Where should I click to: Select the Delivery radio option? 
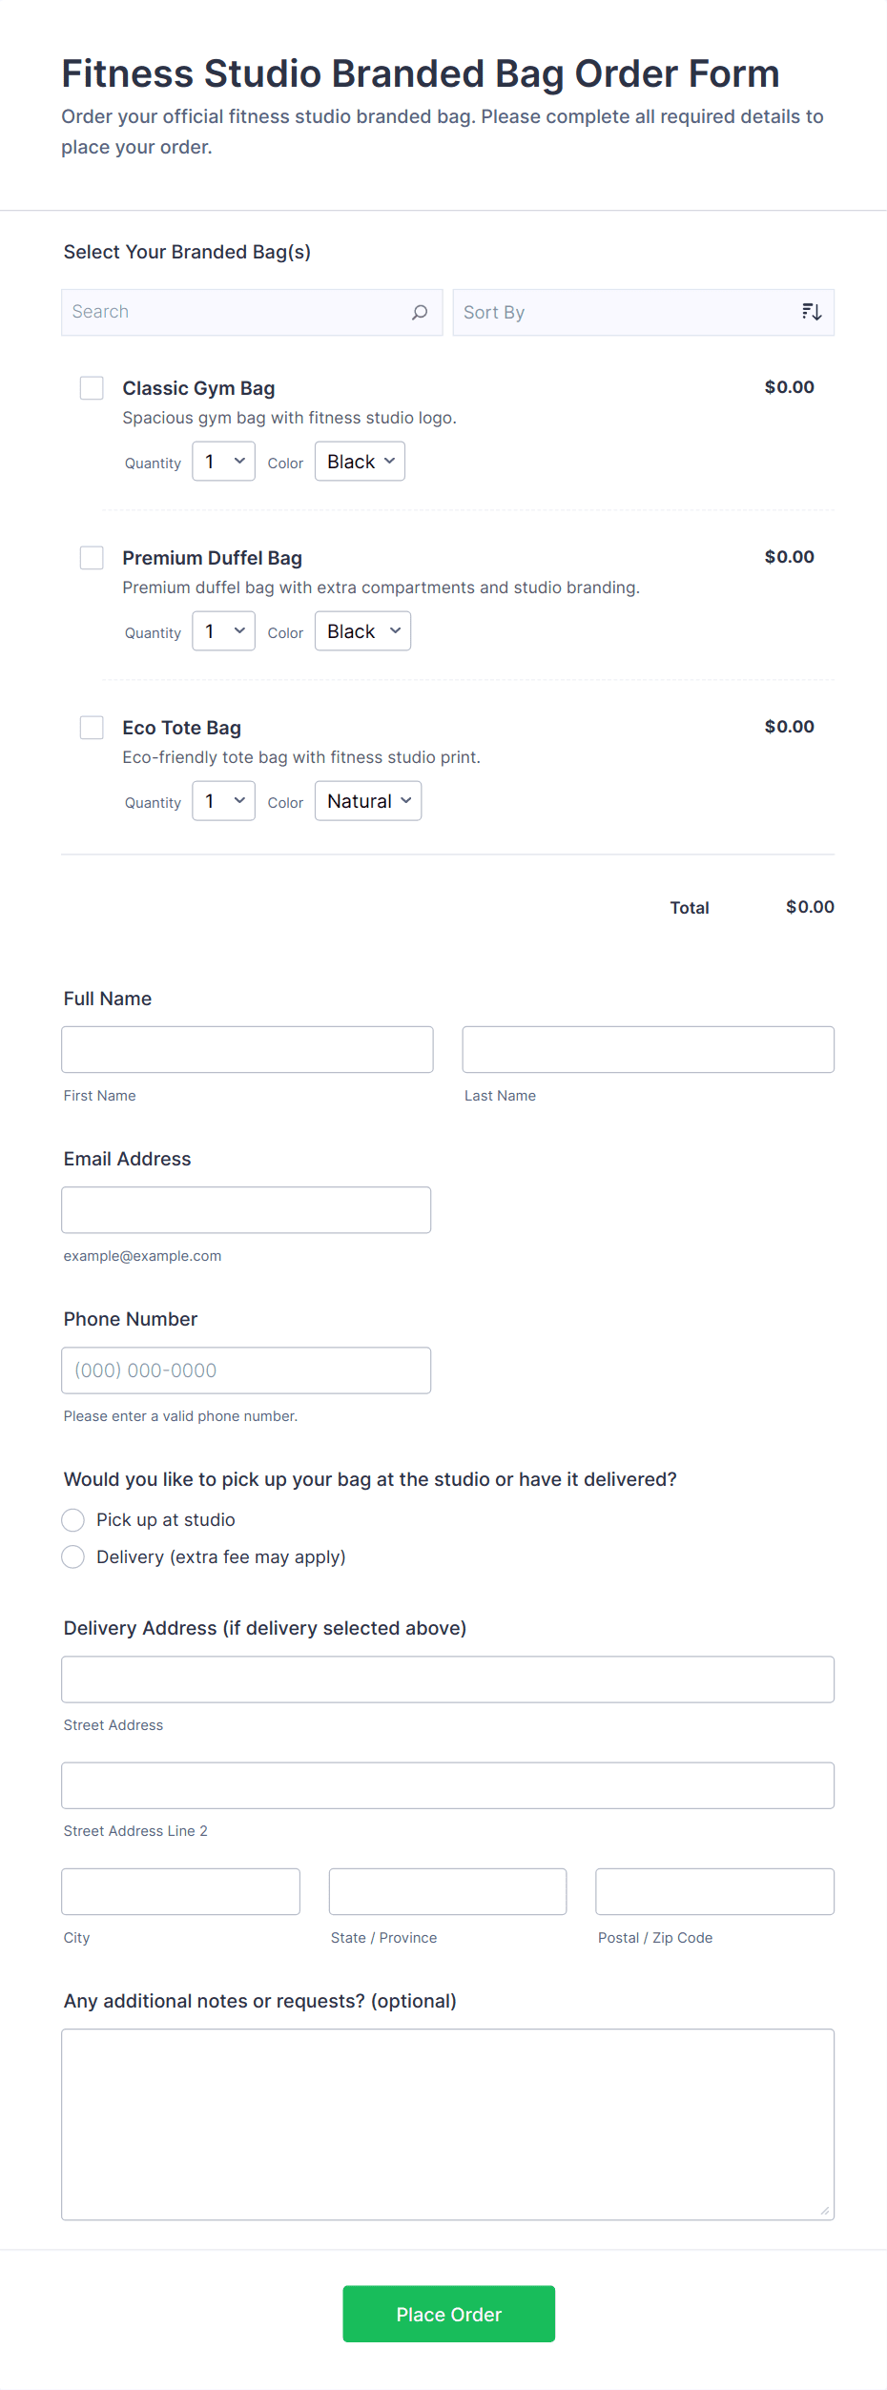pyautogui.click(x=73, y=1557)
